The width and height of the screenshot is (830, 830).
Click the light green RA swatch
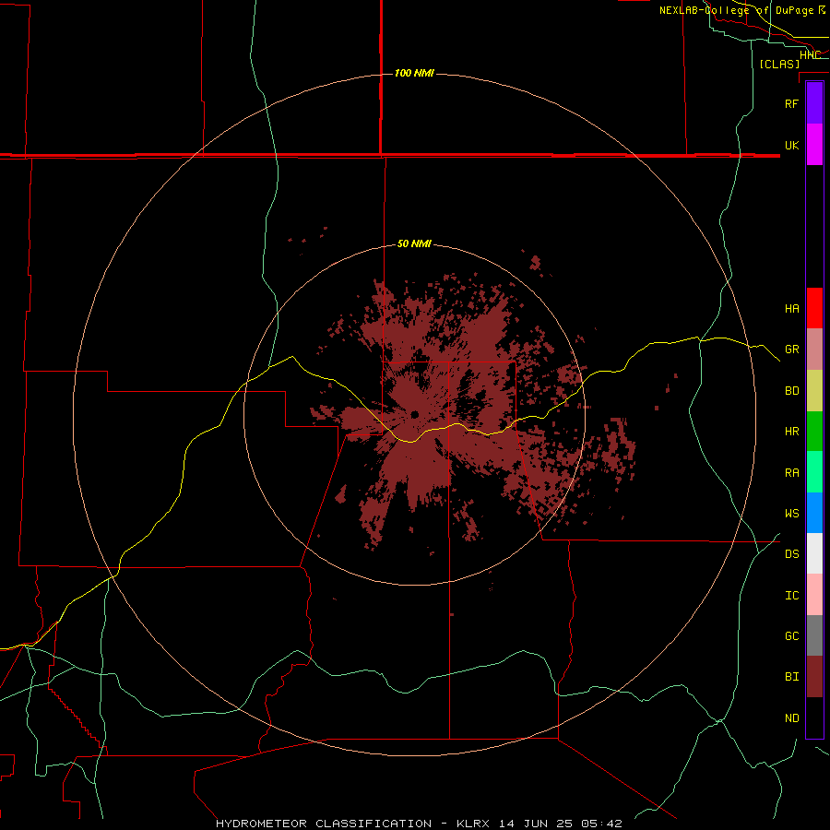point(814,472)
